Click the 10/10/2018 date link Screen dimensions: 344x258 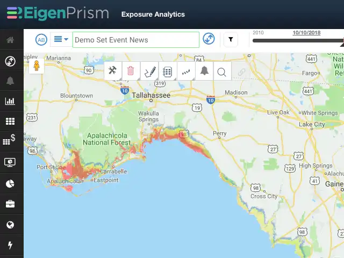tap(306, 33)
